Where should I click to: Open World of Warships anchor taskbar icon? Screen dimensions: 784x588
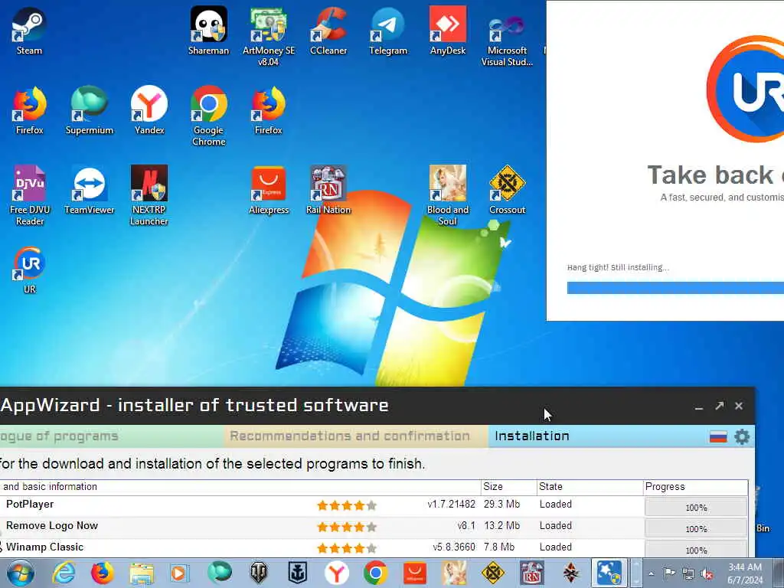(x=298, y=573)
